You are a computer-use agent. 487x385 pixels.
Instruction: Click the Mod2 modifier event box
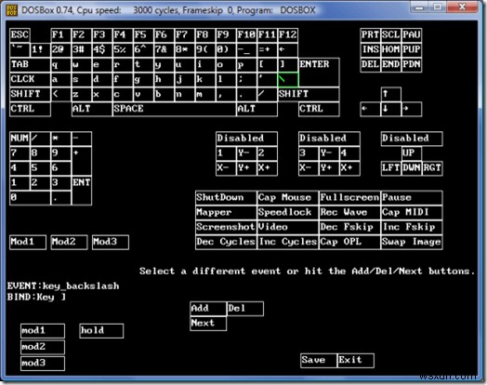click(x=69, y=243)
